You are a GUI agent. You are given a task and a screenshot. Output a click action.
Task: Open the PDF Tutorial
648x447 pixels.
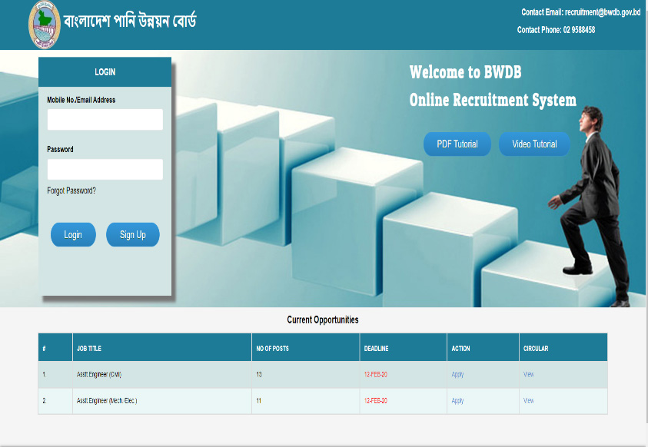coord(457,144)
